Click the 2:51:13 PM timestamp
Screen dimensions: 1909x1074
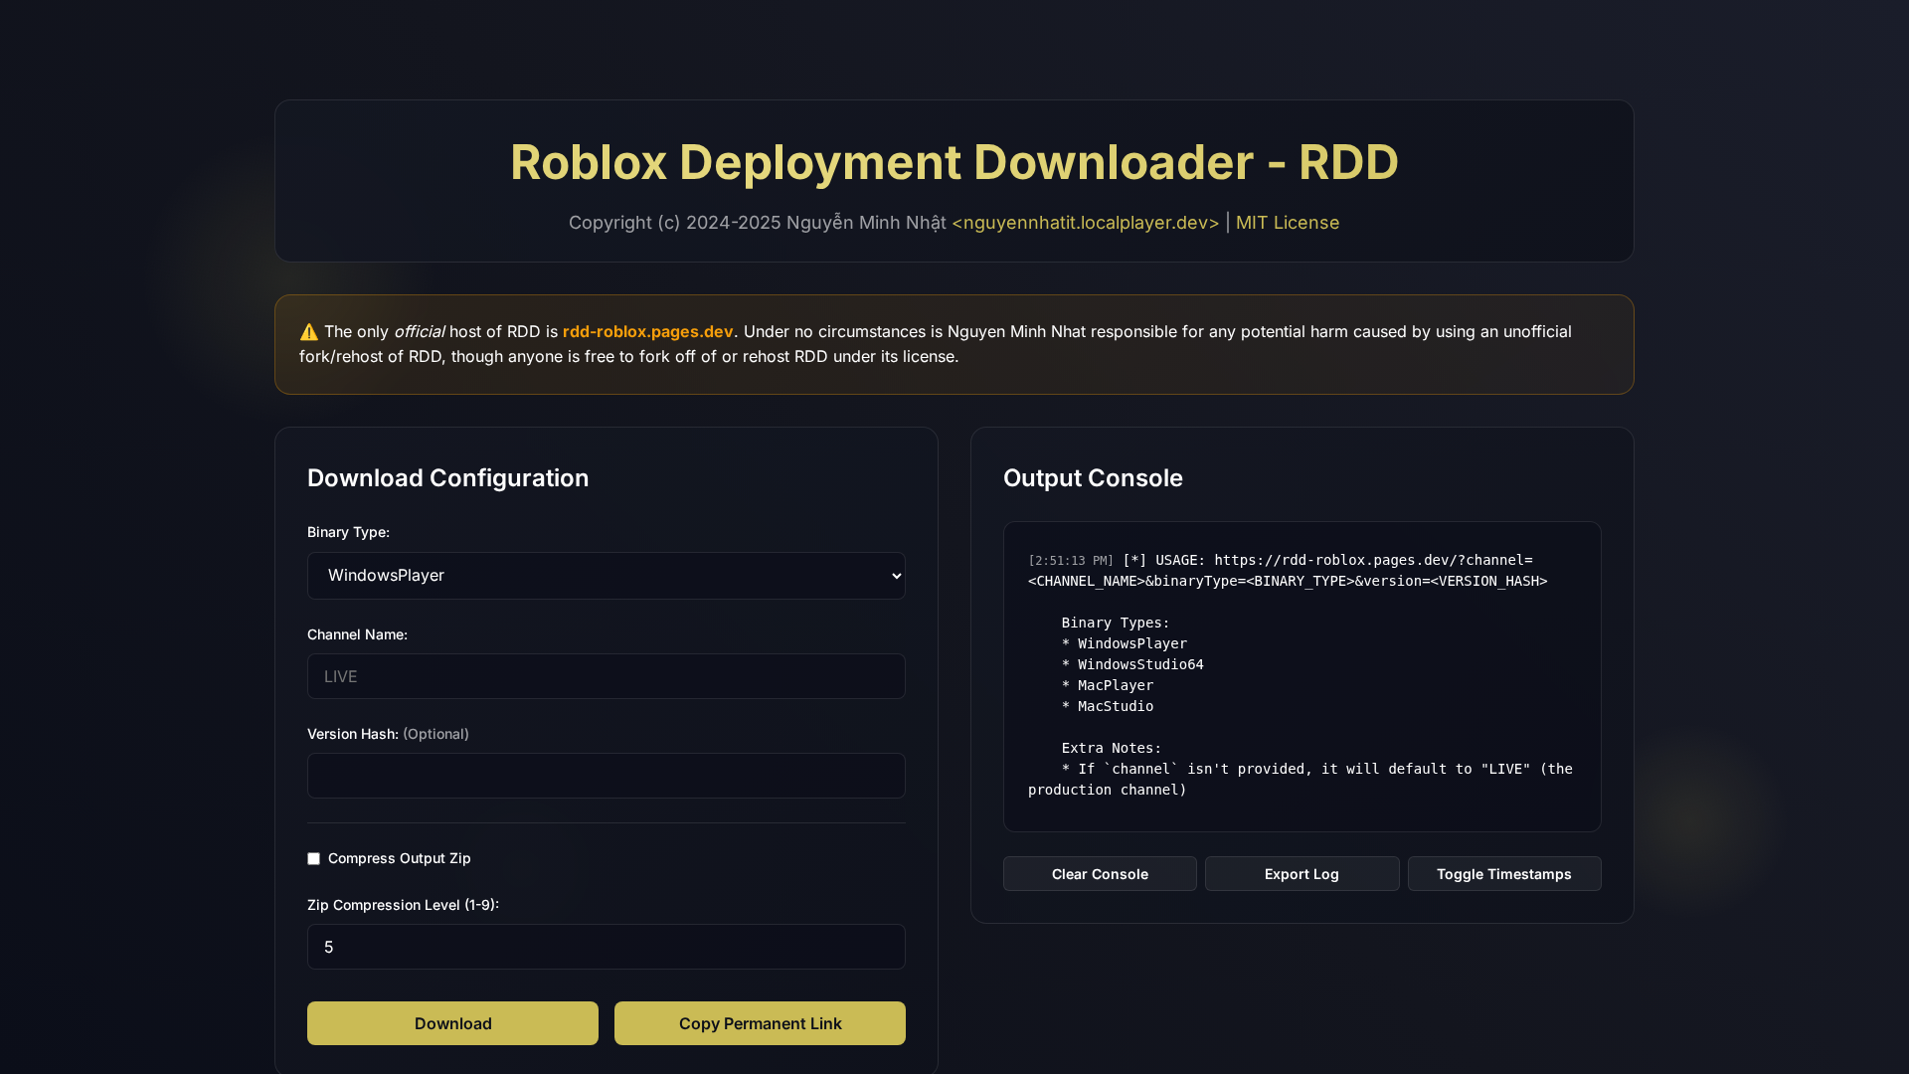pyautogui.click(x=1071, y=561)
